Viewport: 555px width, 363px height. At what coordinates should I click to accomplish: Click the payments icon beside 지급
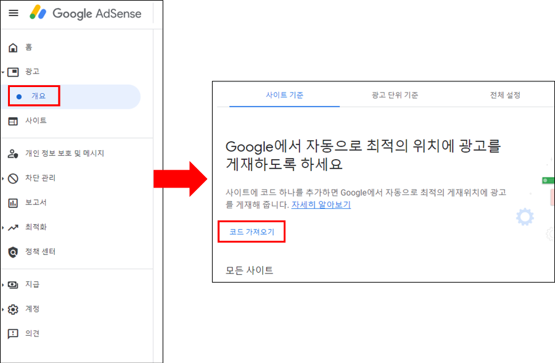click(13, 285)
